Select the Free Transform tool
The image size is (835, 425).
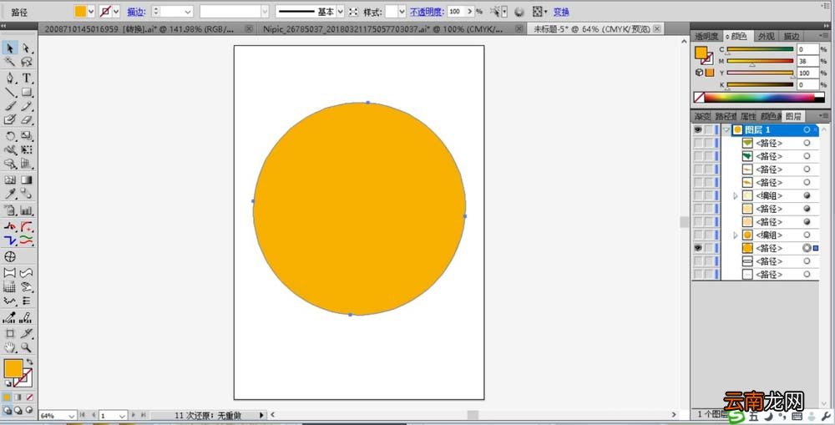tap(27, 150)
